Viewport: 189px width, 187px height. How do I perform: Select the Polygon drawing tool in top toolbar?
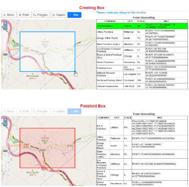pos(41,15)
